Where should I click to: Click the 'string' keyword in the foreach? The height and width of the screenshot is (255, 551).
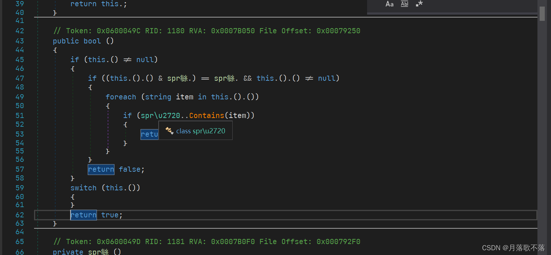pyautogui.click(x=158, y=97)
